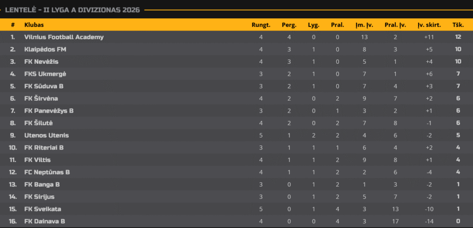Open FK Dainava B team page
Viewport: 473px width, 228px height.
click(x=45, y=222)
